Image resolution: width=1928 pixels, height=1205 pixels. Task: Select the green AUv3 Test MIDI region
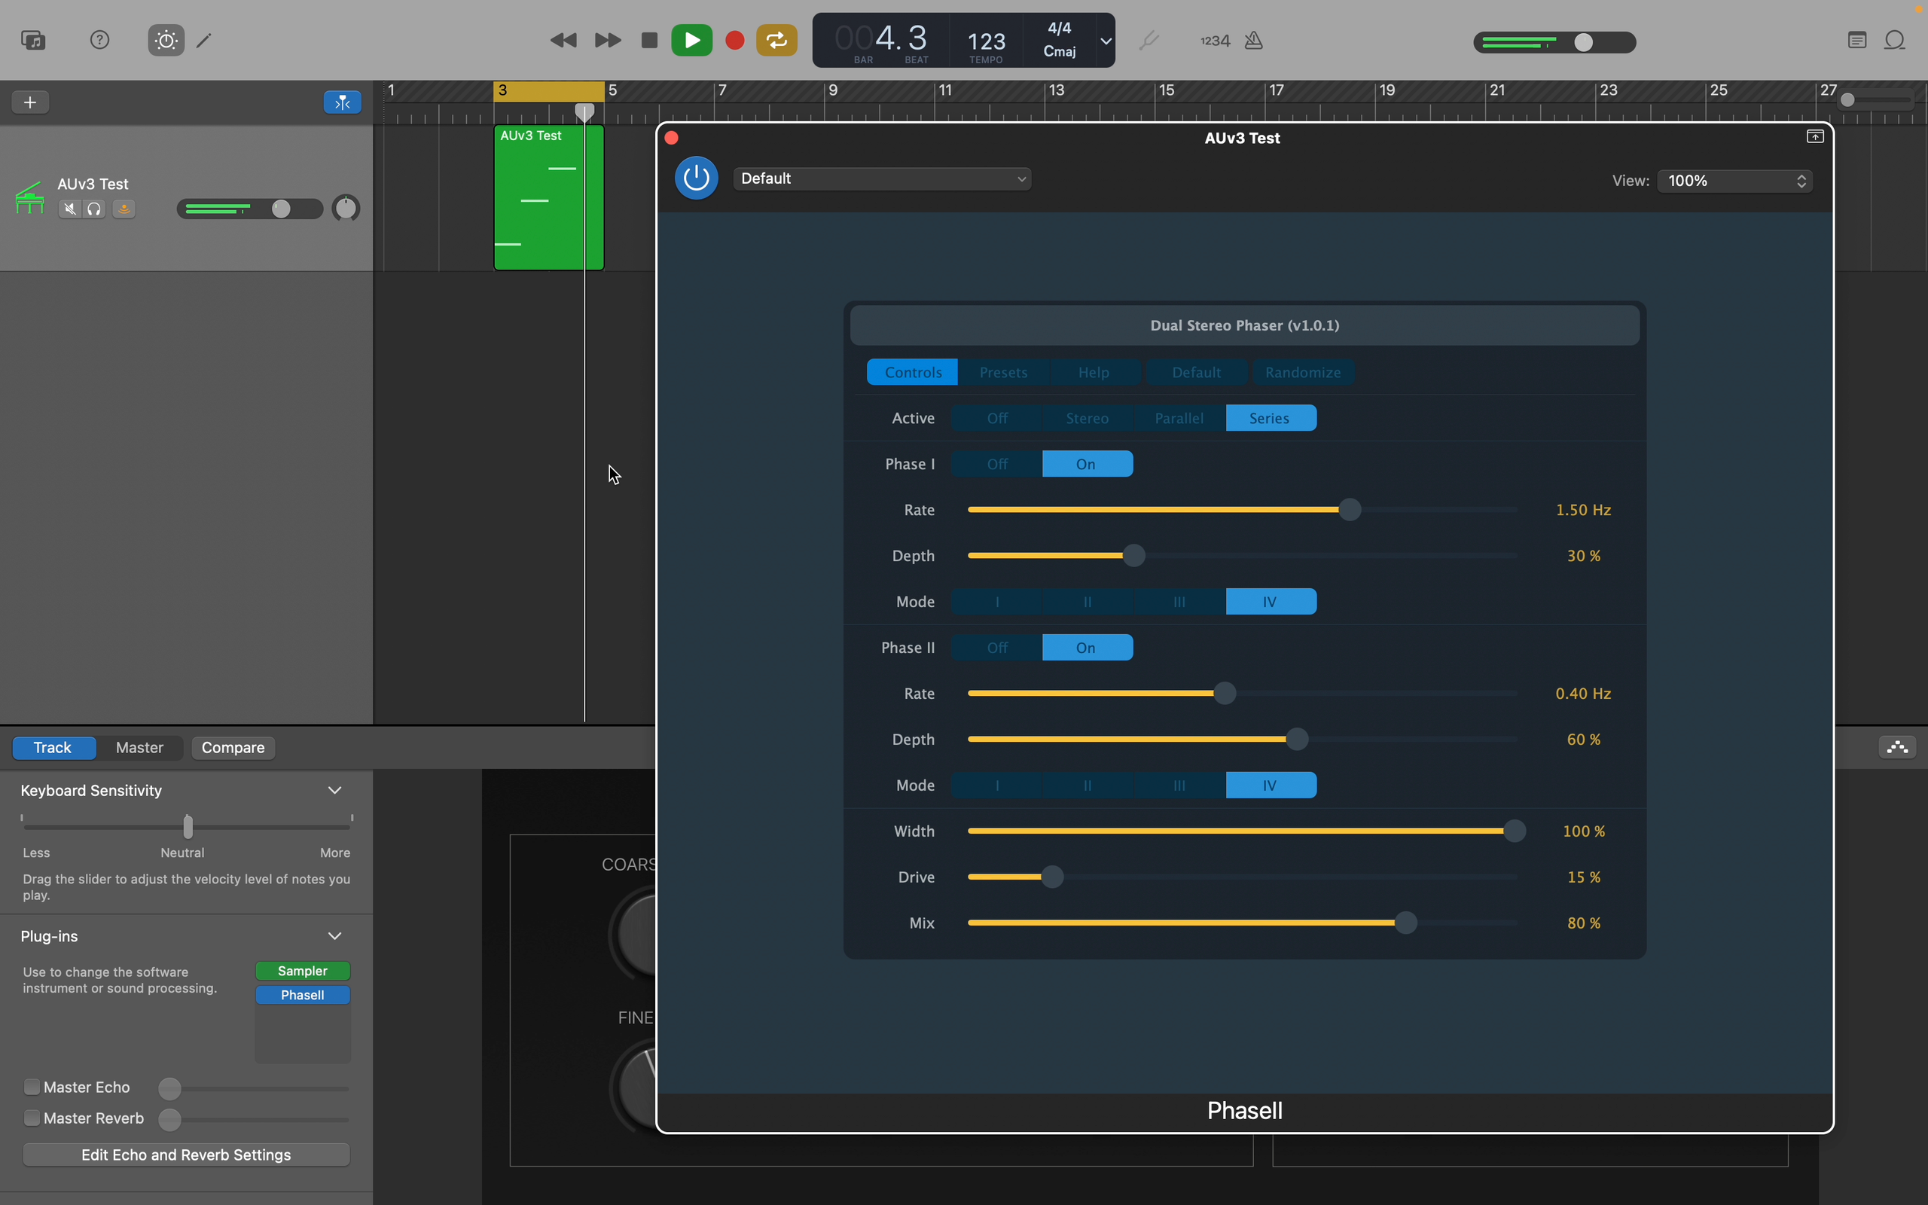(x=549, y=197)
